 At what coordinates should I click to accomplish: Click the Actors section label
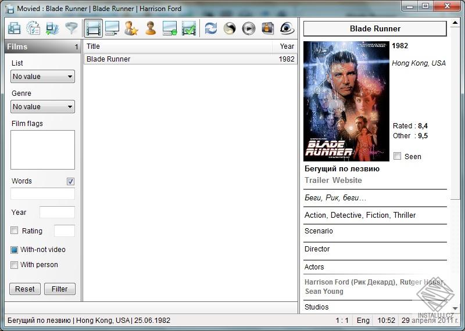pos(314,267)
